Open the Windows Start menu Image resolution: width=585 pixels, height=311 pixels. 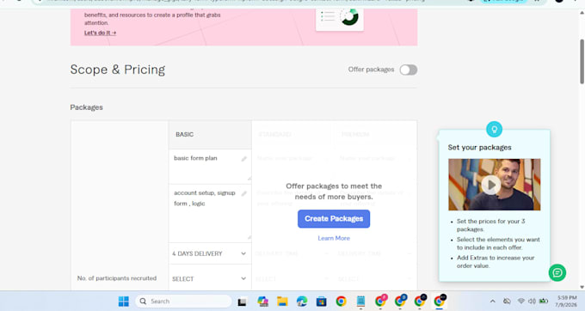pyautogui.click(x=124, y=301)
